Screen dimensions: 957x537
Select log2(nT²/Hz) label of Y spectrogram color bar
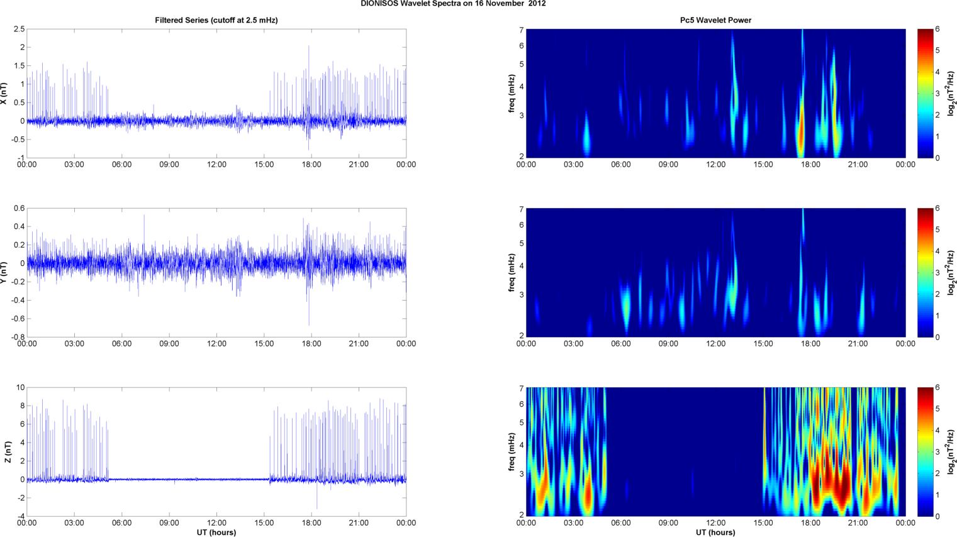952,272
